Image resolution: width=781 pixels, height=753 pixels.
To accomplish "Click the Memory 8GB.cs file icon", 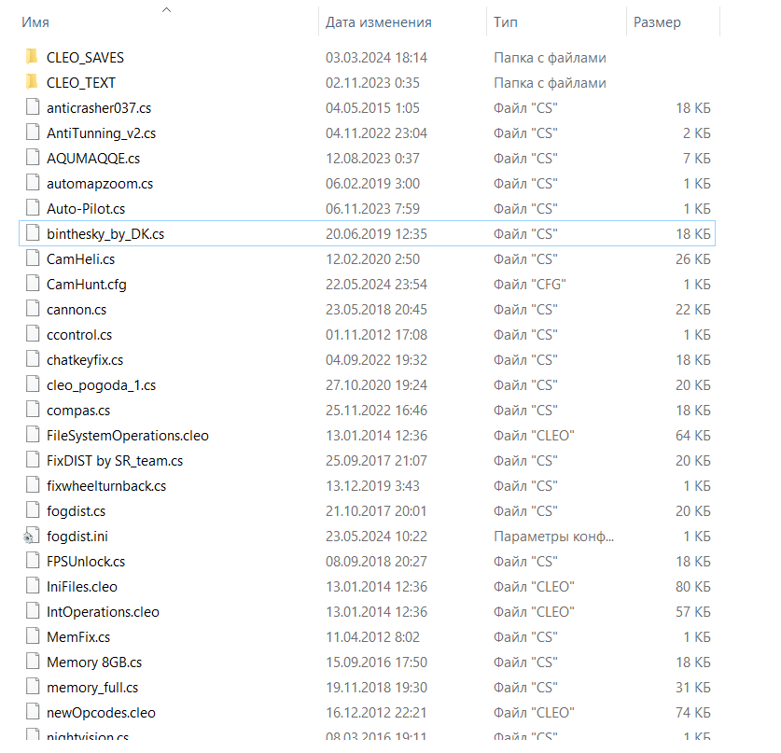I will pos(31,662).
